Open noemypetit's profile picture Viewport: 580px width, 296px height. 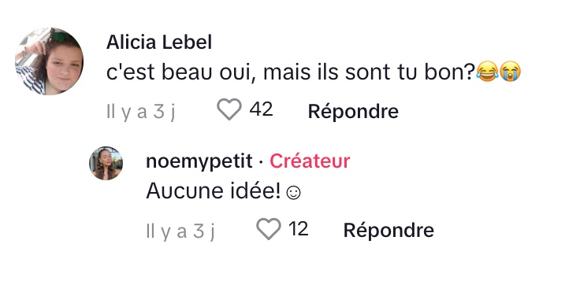[x=106, y=163]
